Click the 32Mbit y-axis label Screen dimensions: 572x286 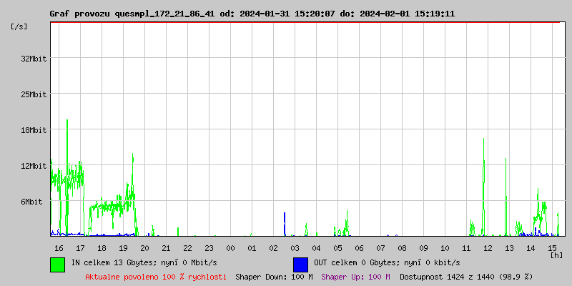[x=34, y=59]
